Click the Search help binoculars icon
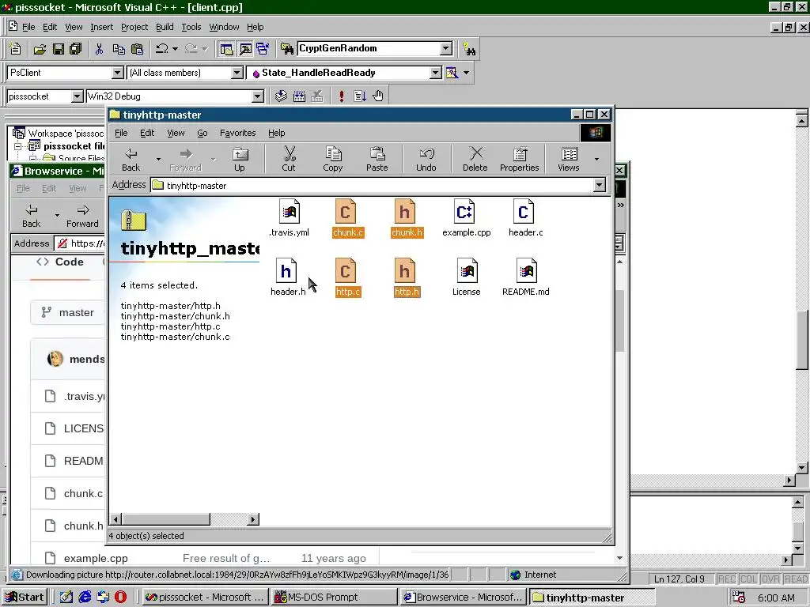The image size is (810, 607). click(469, 49)
